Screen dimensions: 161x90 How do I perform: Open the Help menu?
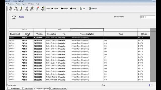(x=38, y=4)
